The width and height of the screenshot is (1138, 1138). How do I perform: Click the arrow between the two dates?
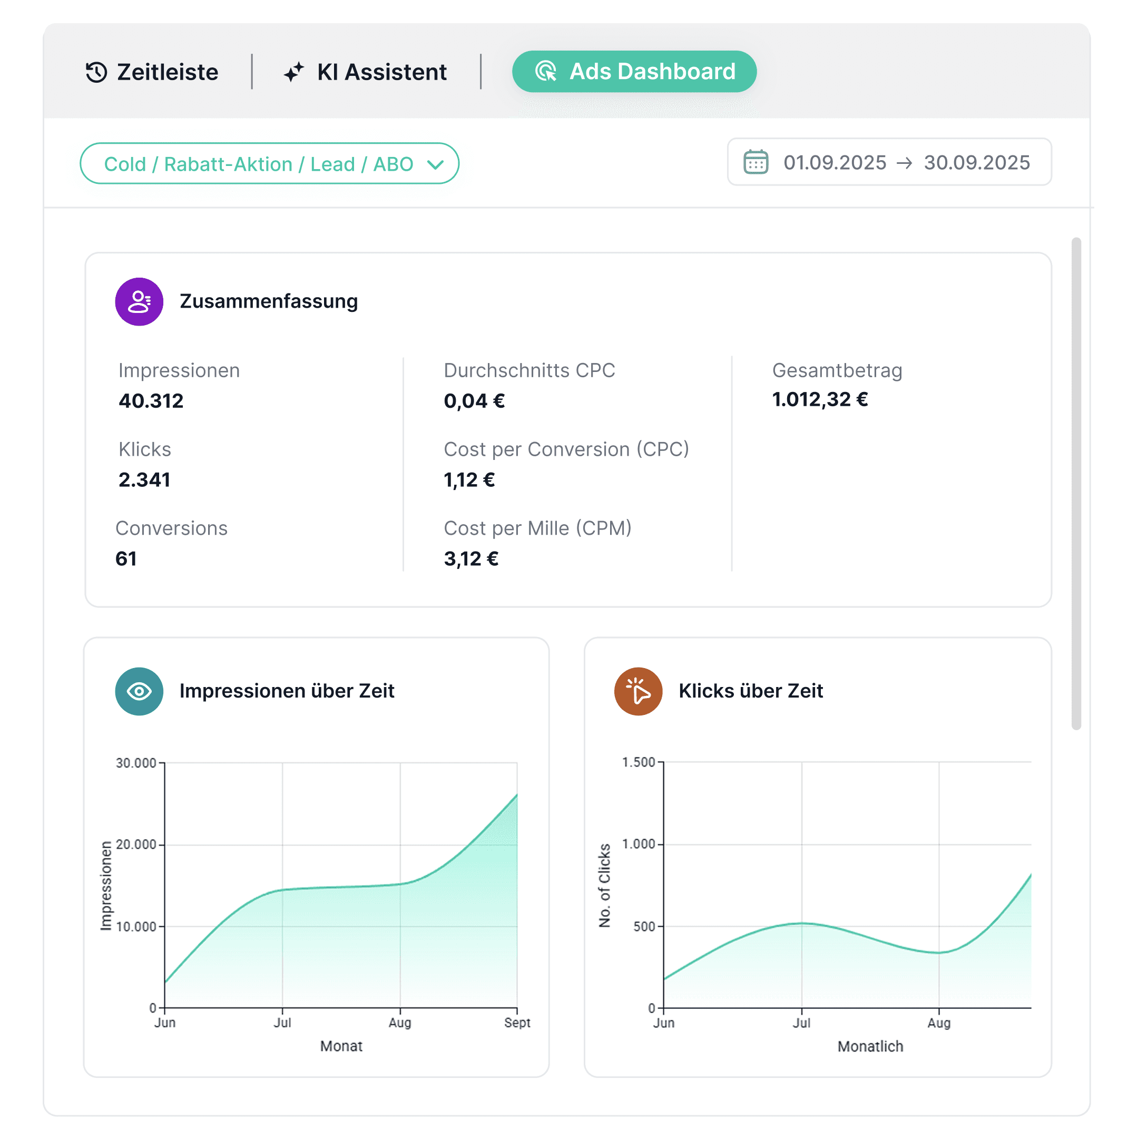904,163
